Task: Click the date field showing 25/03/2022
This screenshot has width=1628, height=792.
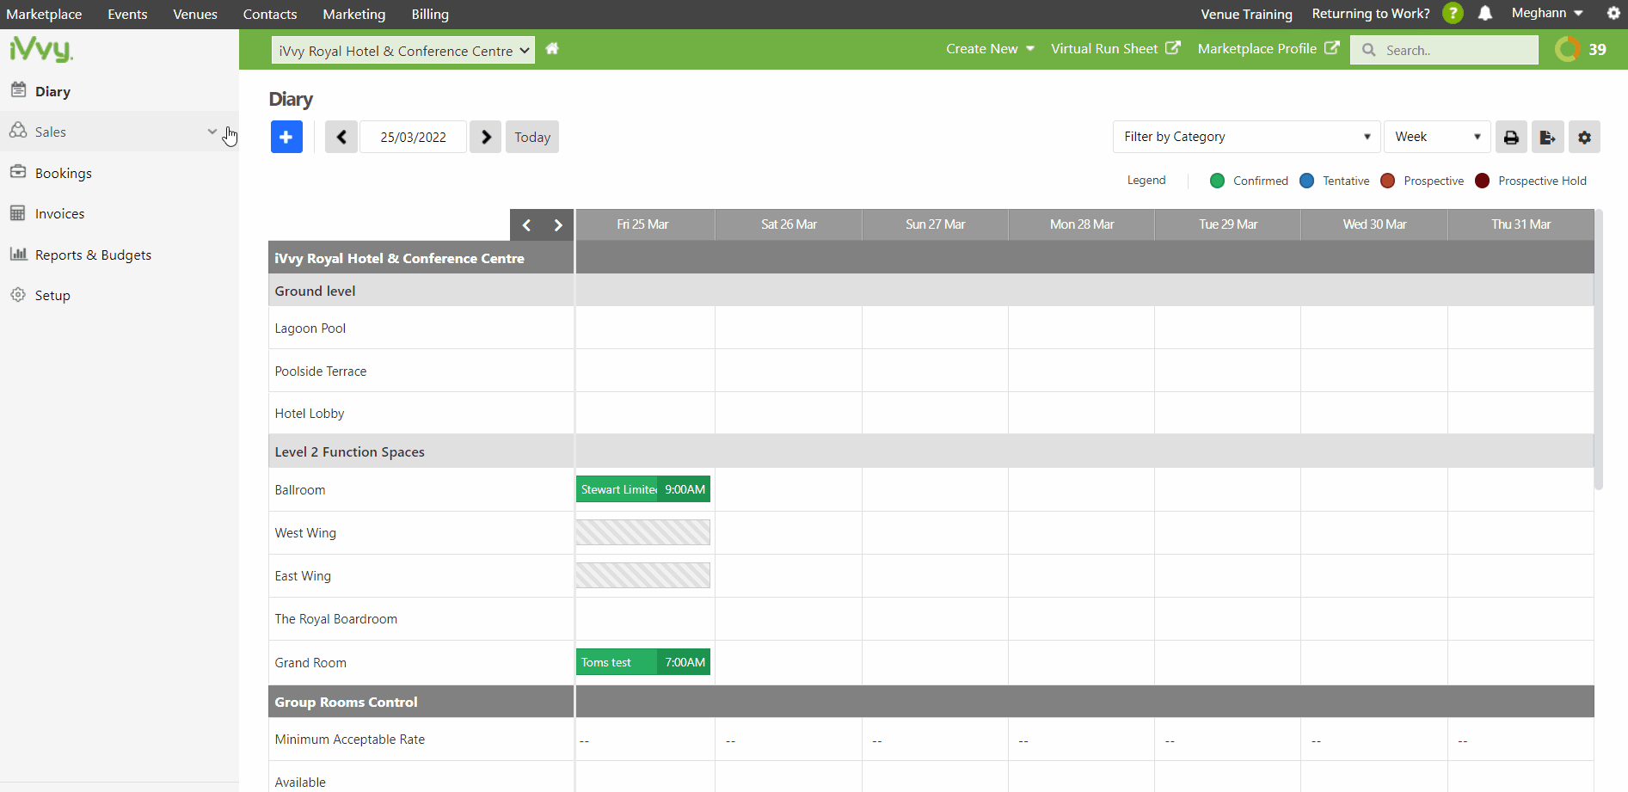Action: [414, 137]
